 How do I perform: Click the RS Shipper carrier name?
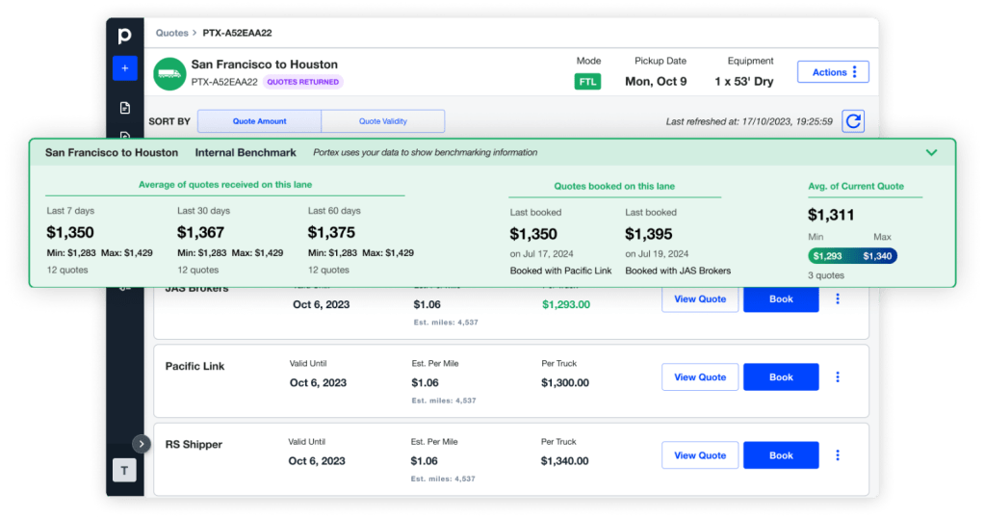tap(194, 445)
